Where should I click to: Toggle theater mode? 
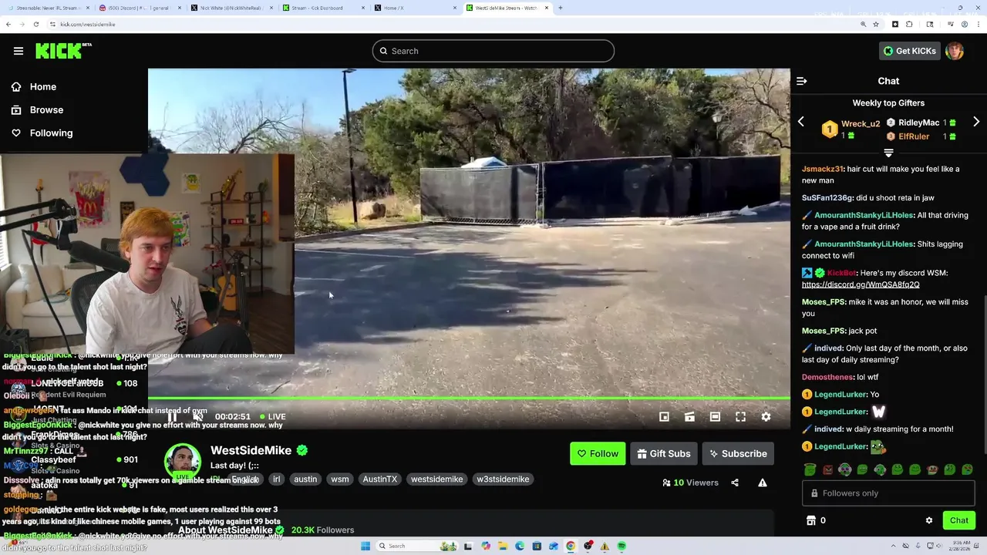(715, 417)
